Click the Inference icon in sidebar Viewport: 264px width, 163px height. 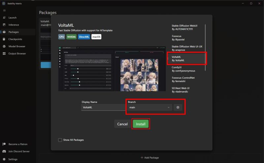tap(4, 25)
